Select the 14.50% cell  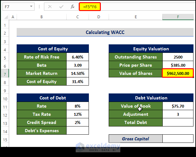[78, 73]
